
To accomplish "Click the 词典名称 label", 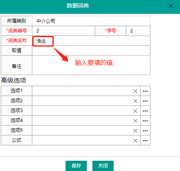I will click(17, 41).
